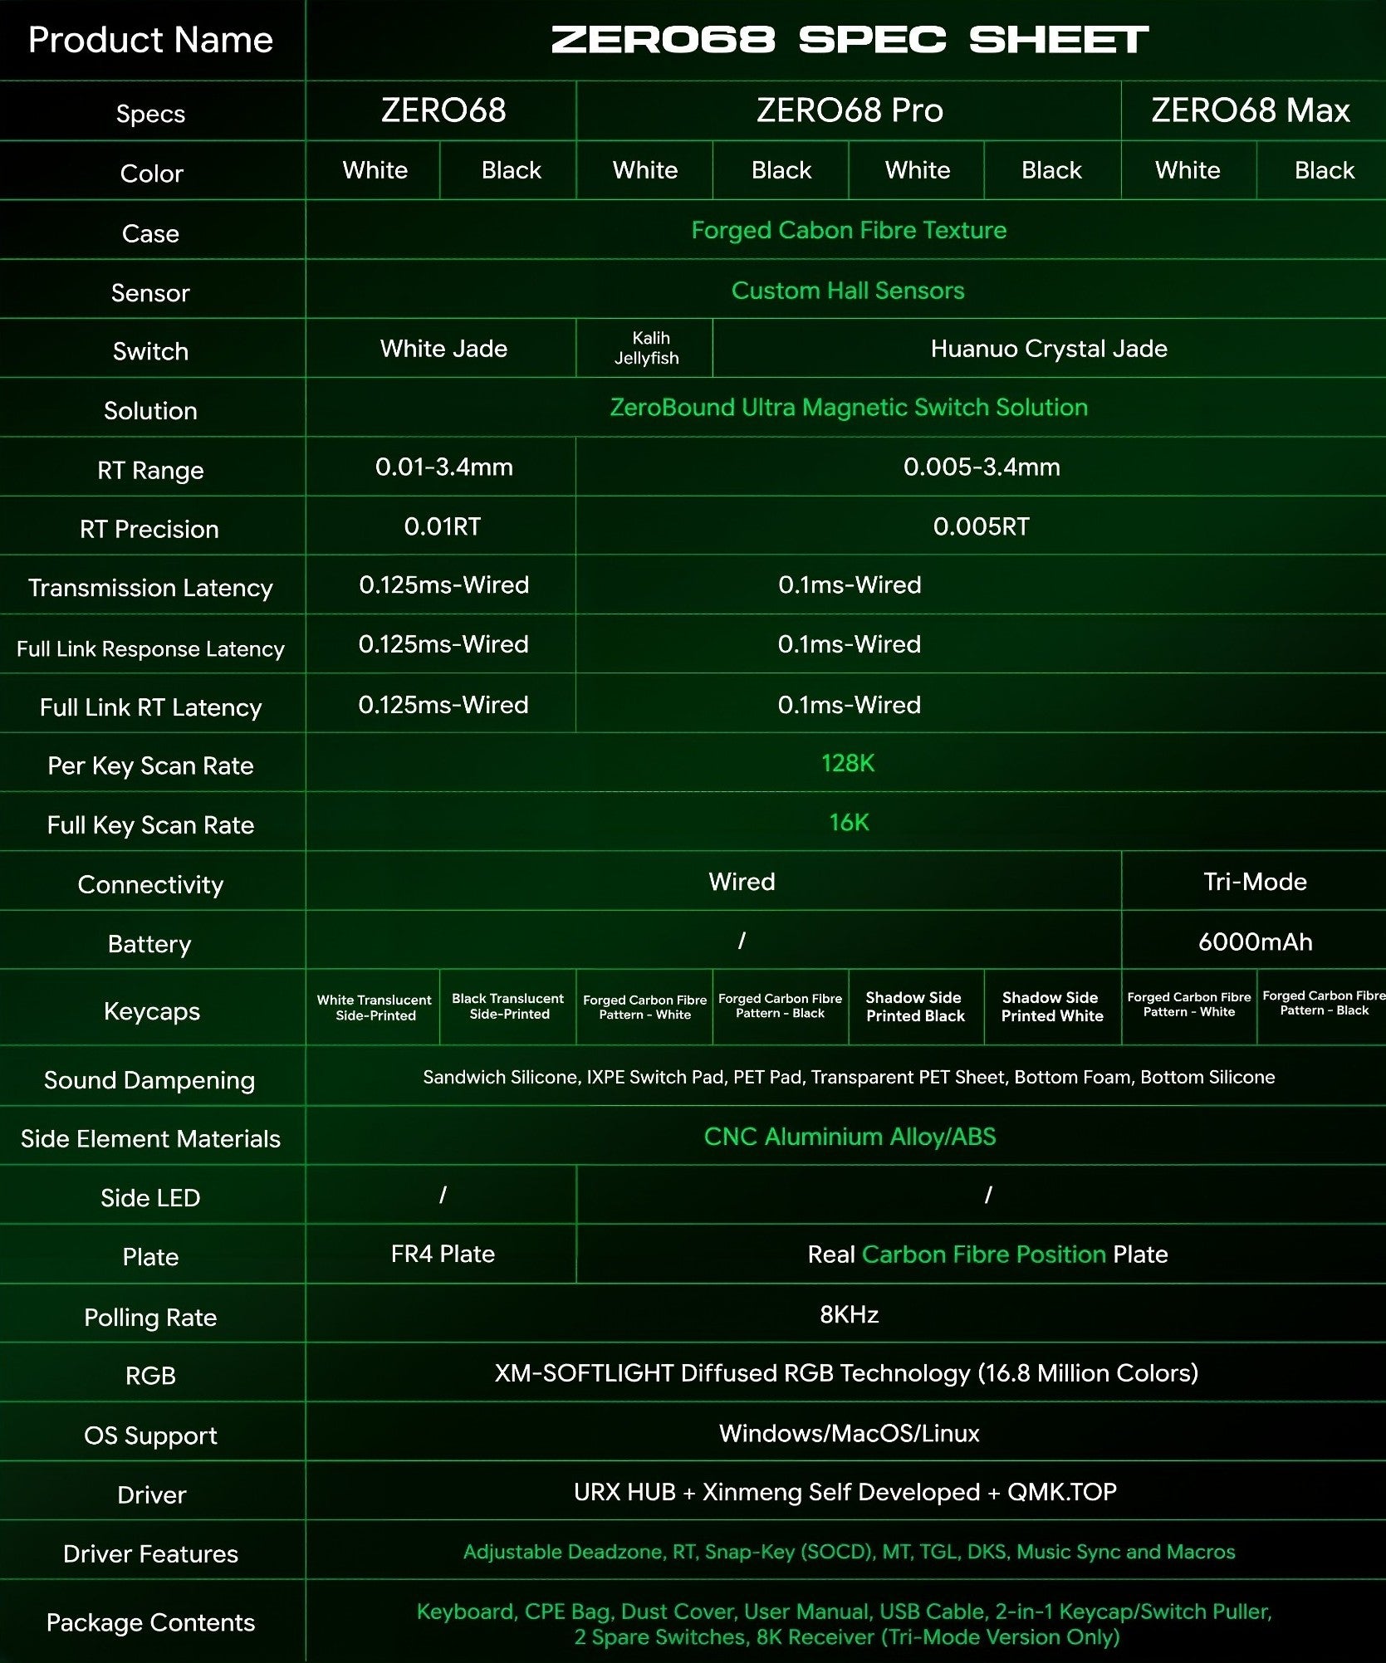
Task: Click the RT Precision row label
Action: pyautogui.click(x=149, y=529)
